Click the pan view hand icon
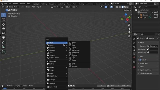 pos(129,28)
